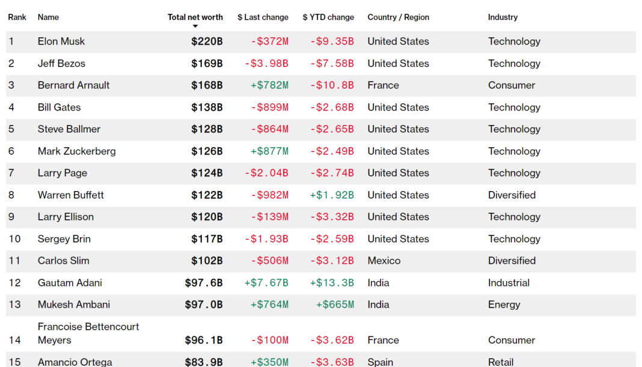Screen dimensions: 642x367
Task: Click the Country / Region column header
Action: (398, 17)
